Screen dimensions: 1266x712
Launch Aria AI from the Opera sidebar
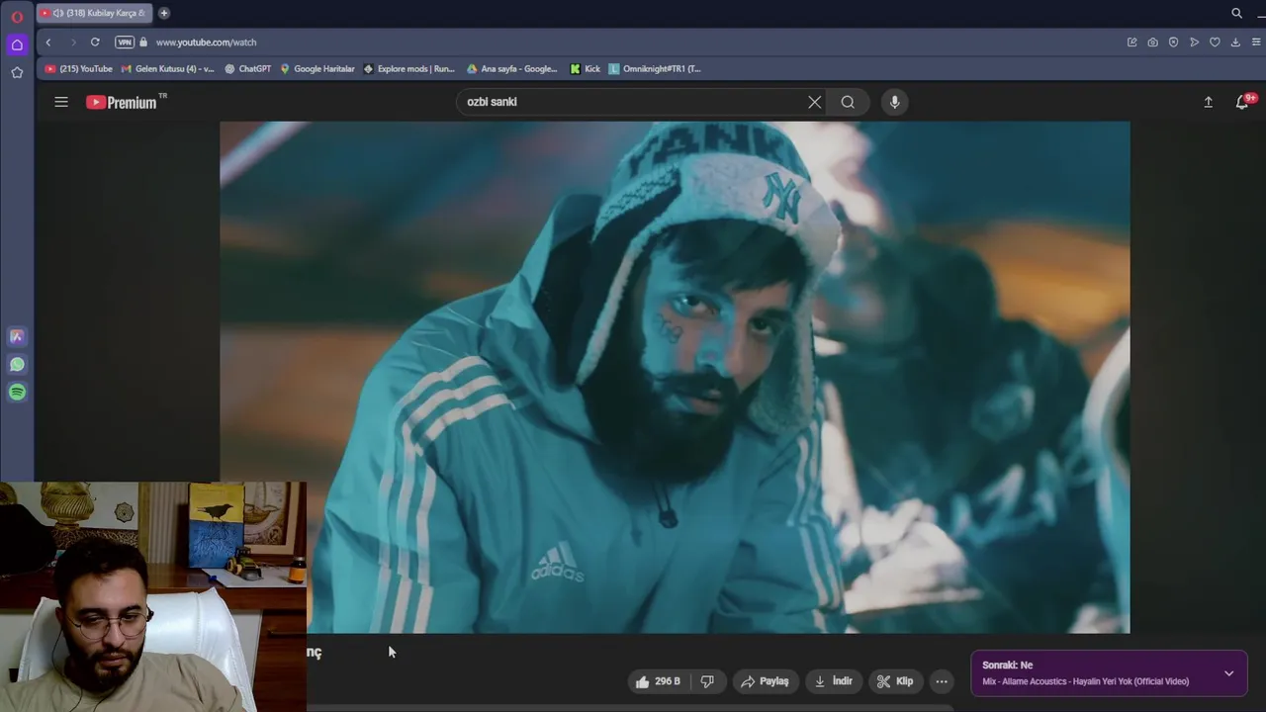pyautogui.click(x=17, y=336)
